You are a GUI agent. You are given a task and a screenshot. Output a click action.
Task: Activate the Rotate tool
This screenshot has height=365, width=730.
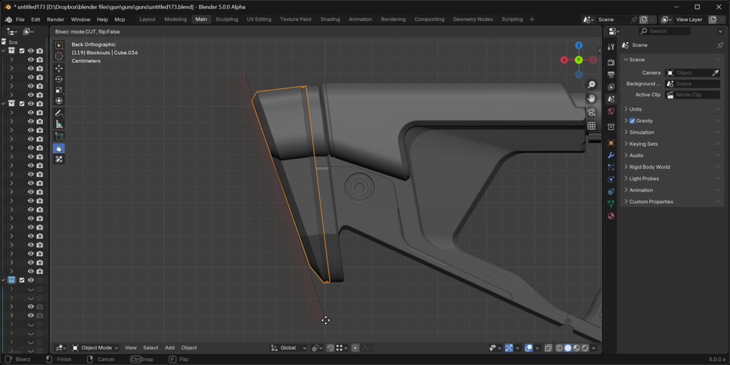pos(59,79)
